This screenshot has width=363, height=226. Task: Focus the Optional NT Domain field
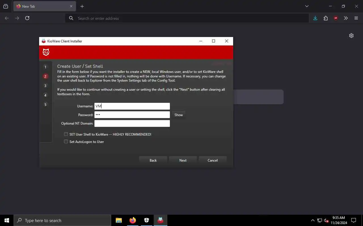point(132,123)
